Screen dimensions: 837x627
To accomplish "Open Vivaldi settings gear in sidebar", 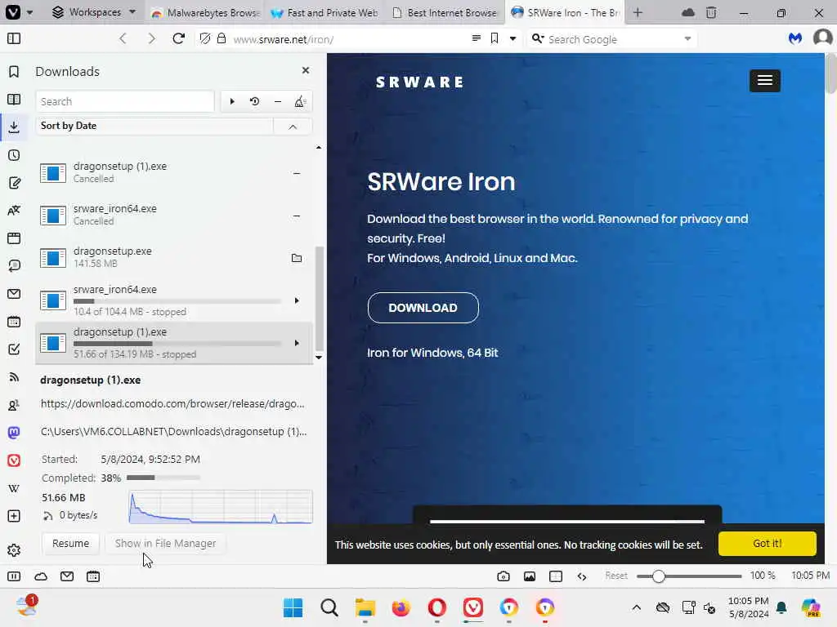I will [x=14, y=549].
